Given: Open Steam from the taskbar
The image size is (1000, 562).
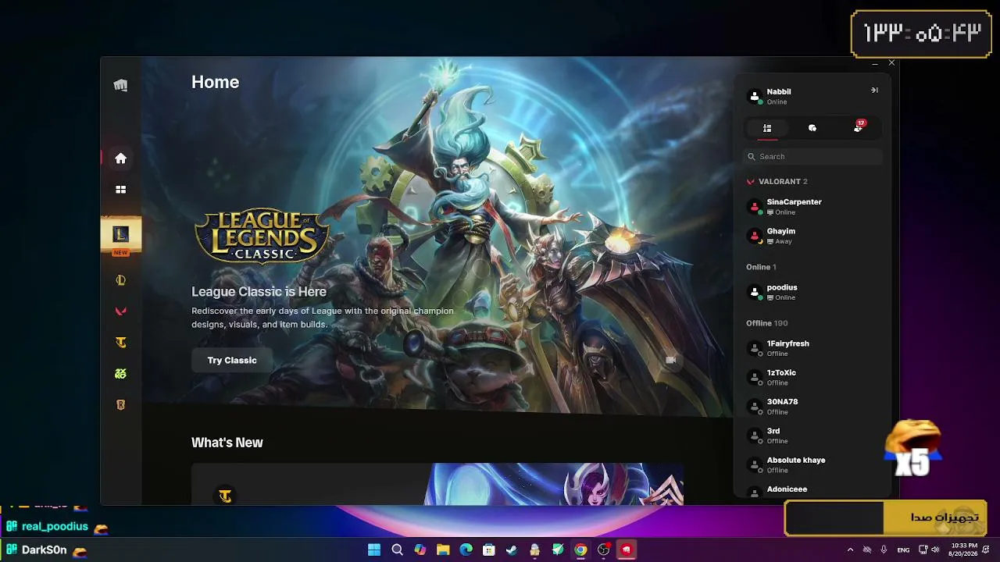Looking at the screenshot, I should pyautogui.click(x=512, y=550).
